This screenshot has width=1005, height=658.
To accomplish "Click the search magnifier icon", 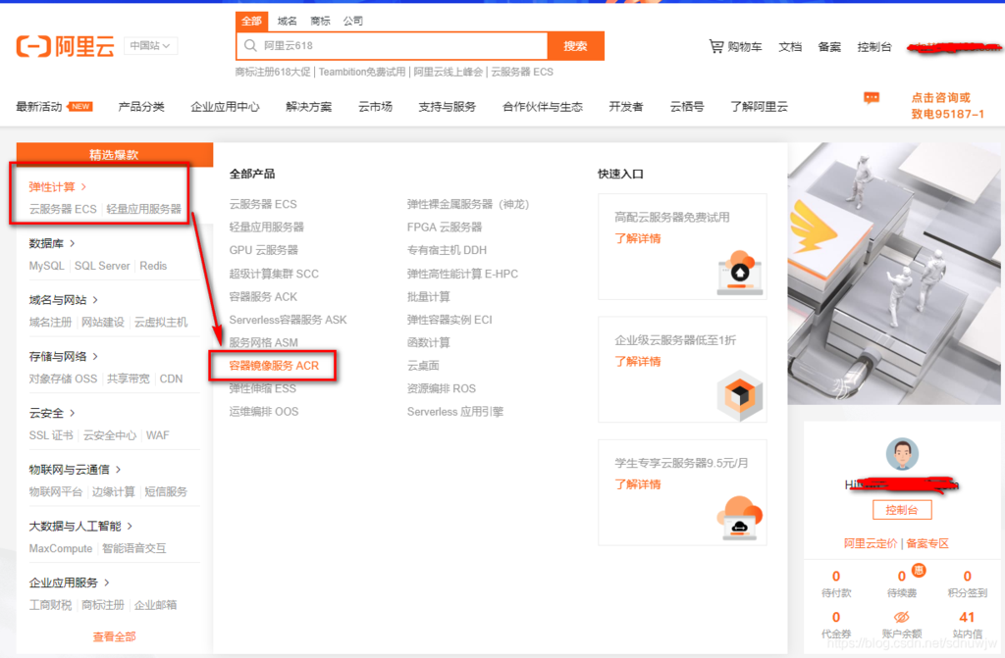I will click(250, 45).
